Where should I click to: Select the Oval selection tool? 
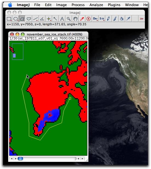point(16,19)
